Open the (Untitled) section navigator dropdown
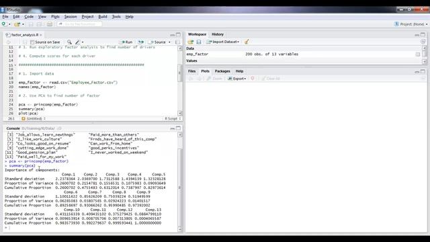Image resolution: width=430 pixels, height=242 pixels. click(x=34, y=118)
